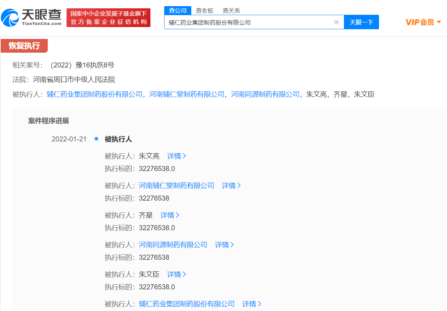Click the date 2022-01-21
Screen dimensions: 447x311
(69, 139)
